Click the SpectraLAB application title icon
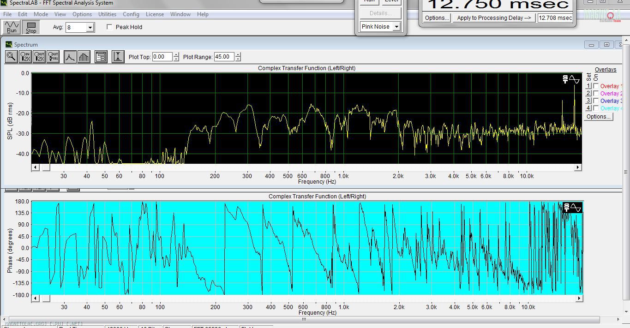The image size is (630, 328). 4,3
